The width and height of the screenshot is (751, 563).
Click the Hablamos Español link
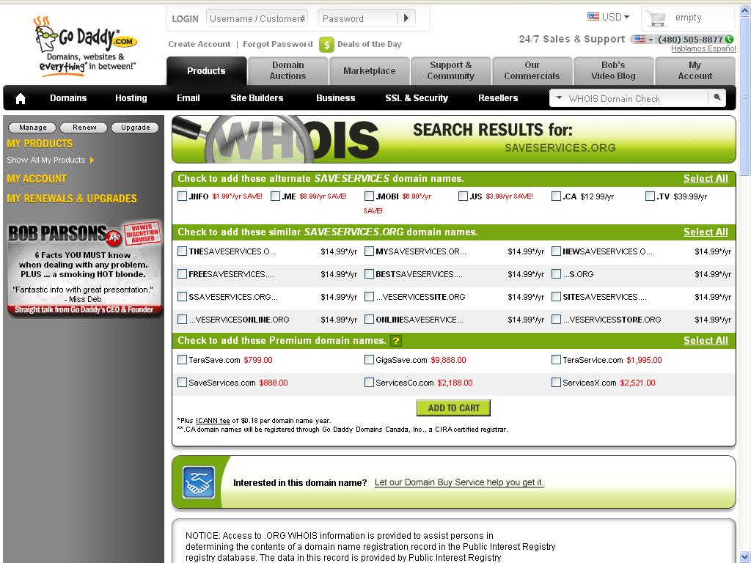(x=703, y=48)
